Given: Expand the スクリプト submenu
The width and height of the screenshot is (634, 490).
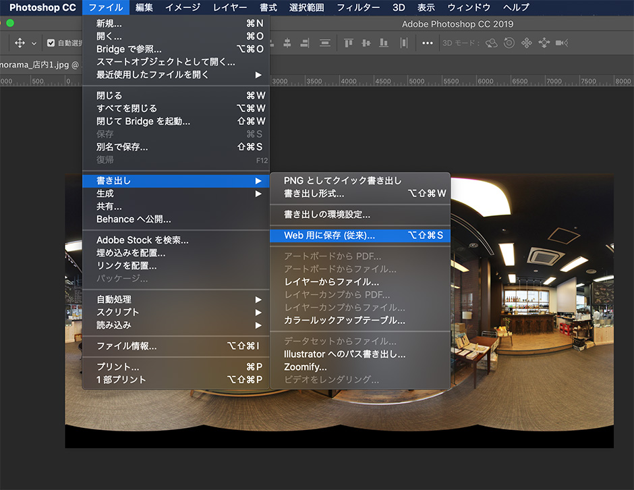Looking at the screenshot, I should click(175, 312).
